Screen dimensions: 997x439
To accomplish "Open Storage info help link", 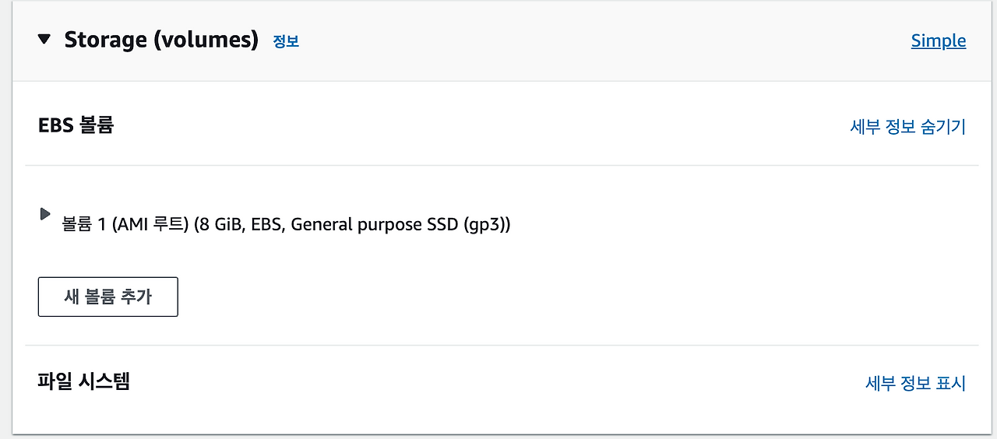I will (x=286, y=41).
